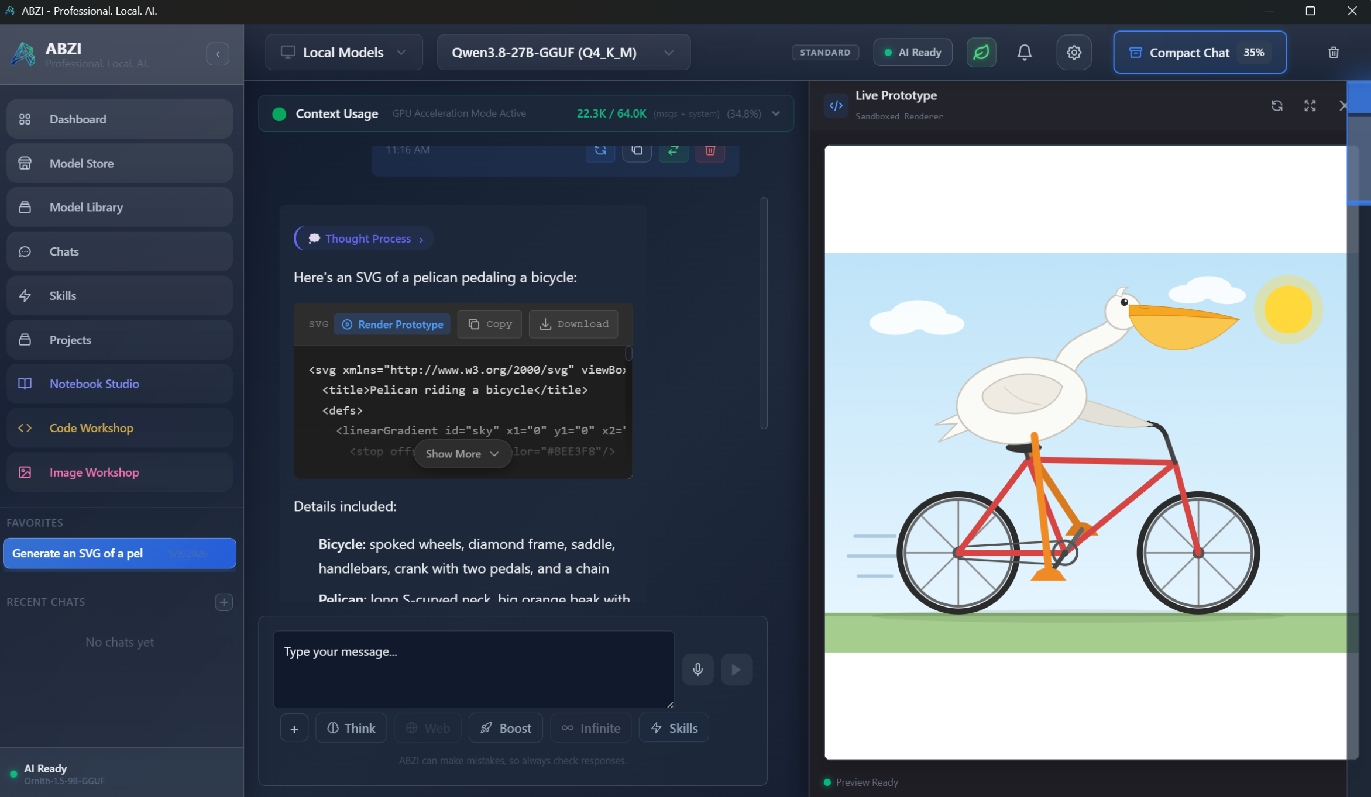Download the SVG file
This screenshot has height=797, width=1371.
(573, 324)
